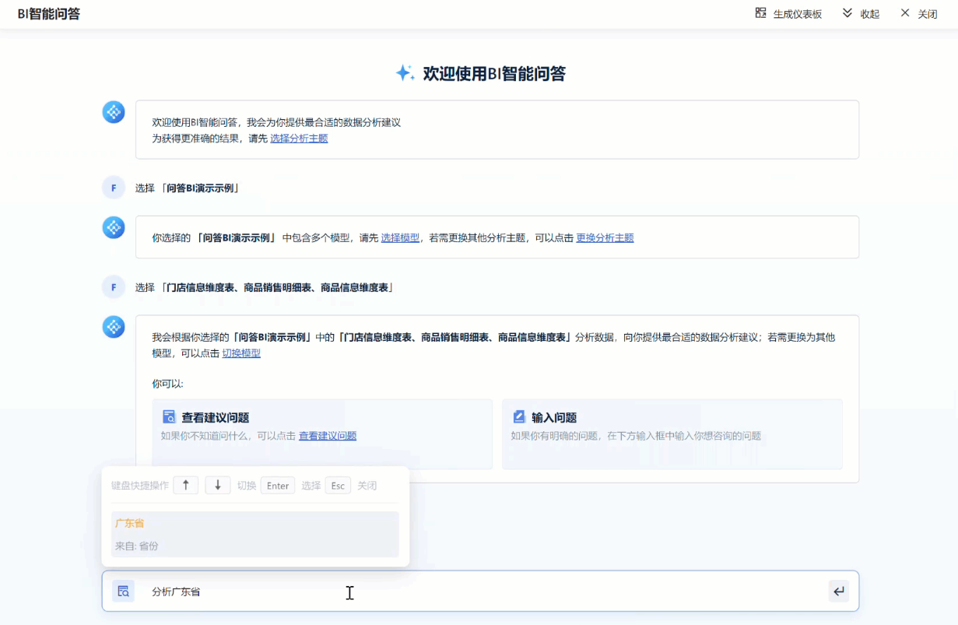
Task: Click the BI智能问答 title text
Action: pos(49,14)
